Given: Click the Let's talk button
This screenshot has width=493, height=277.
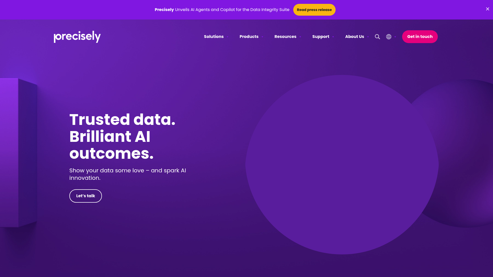Looking at the screenshot, I should pyautogui.click(x=86, y=196).
